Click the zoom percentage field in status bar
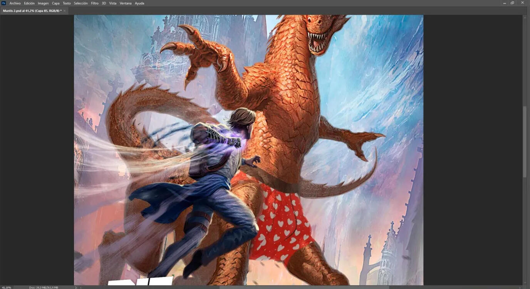Viewport: 530px width, 289px height. pyautogui.click(x=7, y=287)
